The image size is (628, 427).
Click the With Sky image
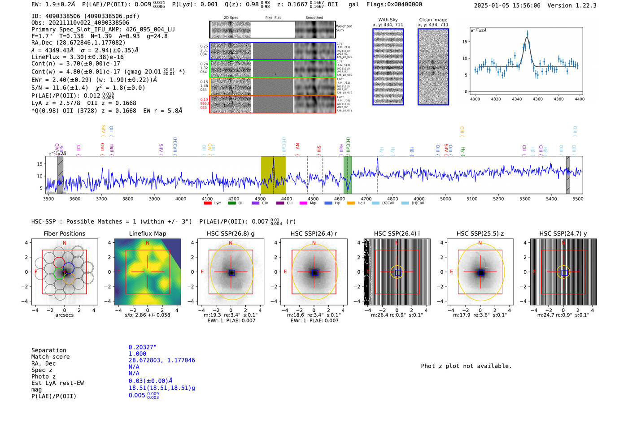(x=388, y=67)
